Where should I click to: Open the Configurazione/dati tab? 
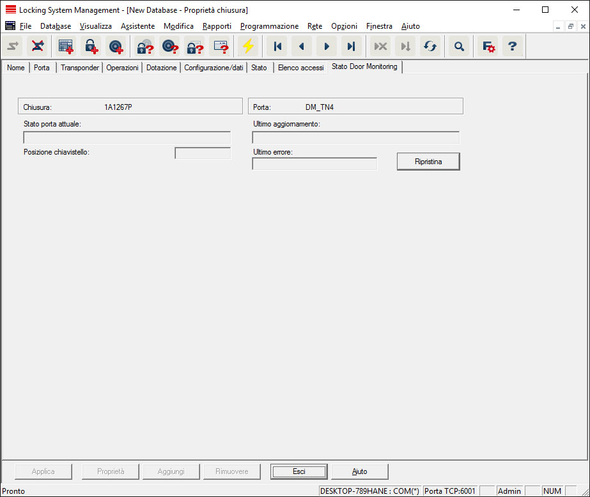click(x=213, y=68)
